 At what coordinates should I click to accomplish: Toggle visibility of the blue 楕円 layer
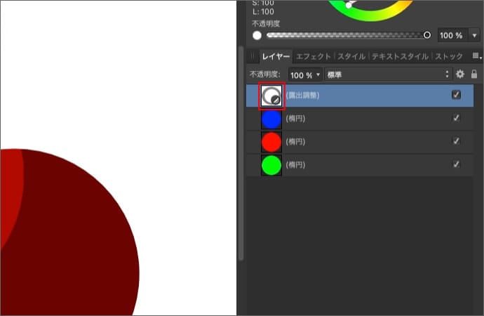[457, 119]
